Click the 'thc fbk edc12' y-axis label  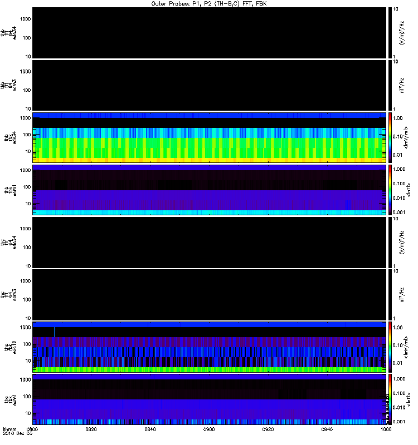point(11,347)
